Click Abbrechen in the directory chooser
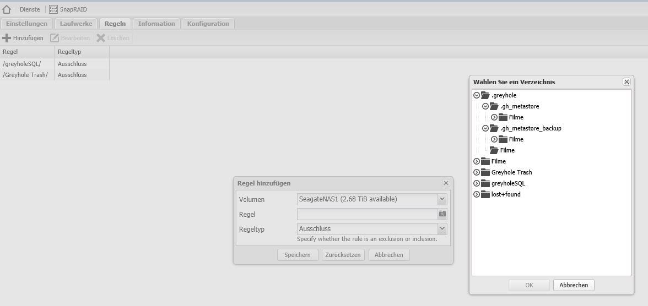The width and height of the screenshot is (648, 306). [x=574, y=285]
